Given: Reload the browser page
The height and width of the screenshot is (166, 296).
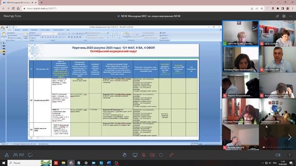Looking at the screenshot, I should coord(13,8).
